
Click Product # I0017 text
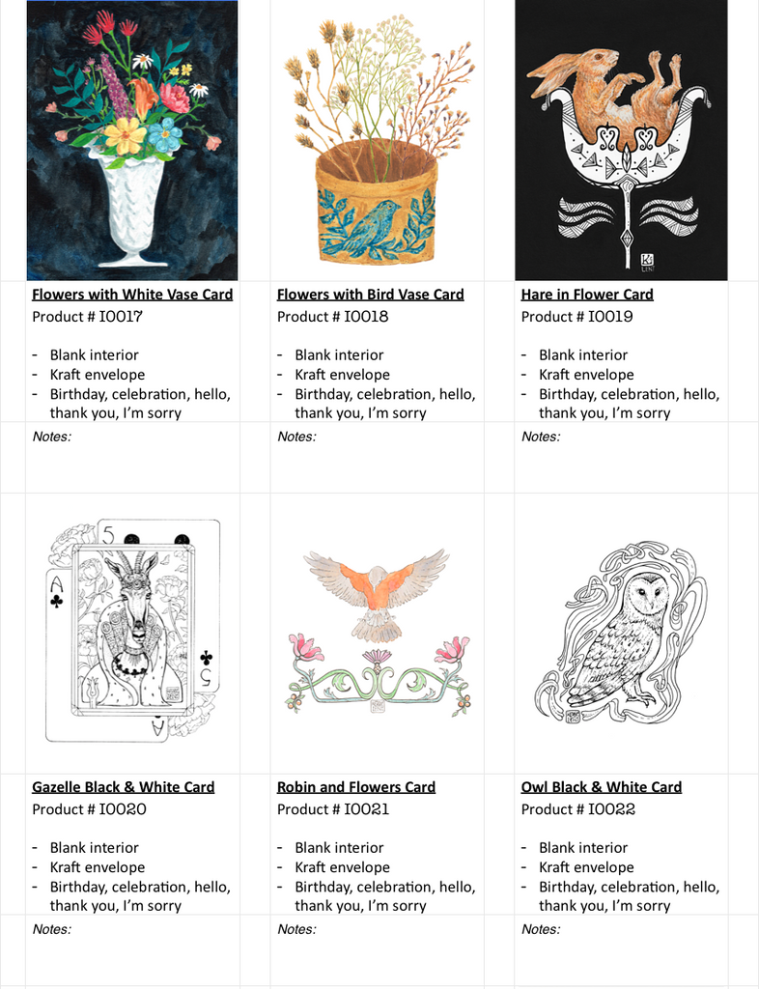click(x=88, y=317)
